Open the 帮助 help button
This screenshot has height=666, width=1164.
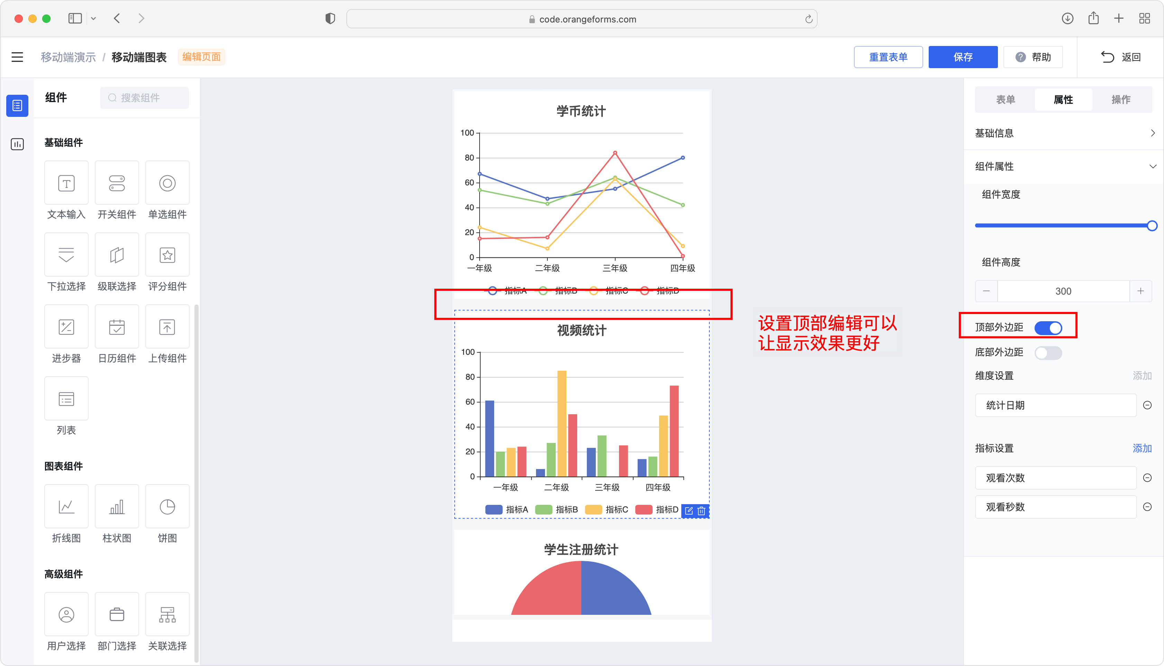(1033, 57)
